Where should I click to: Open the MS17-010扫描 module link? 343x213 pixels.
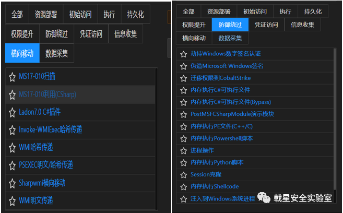[x=37, y=77]
